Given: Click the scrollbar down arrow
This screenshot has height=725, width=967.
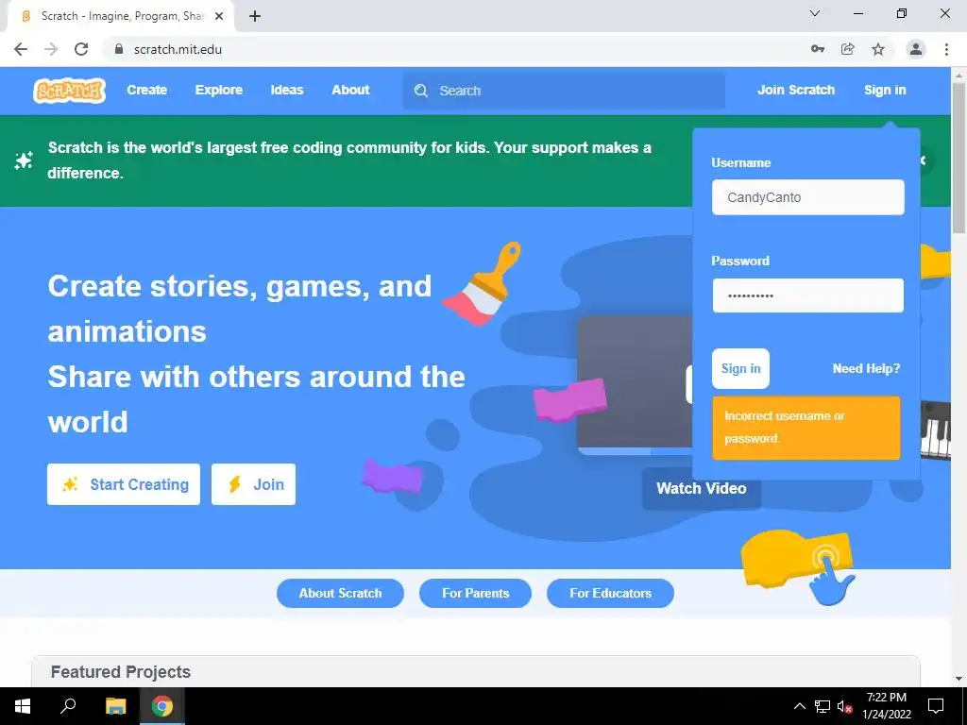Looking at the screenshot, I should 959,678.
